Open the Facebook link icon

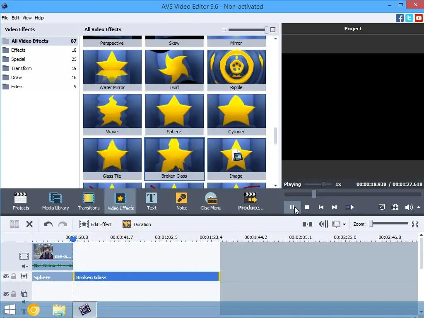pyautogui.click(x=400, y=18)
